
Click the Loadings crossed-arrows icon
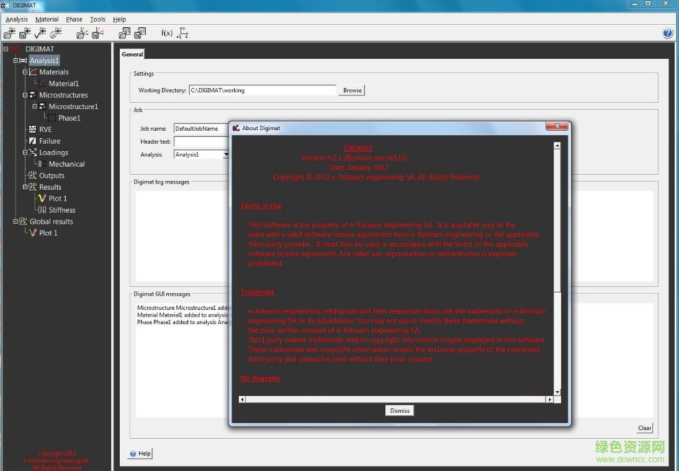click(x=32, y=152)
